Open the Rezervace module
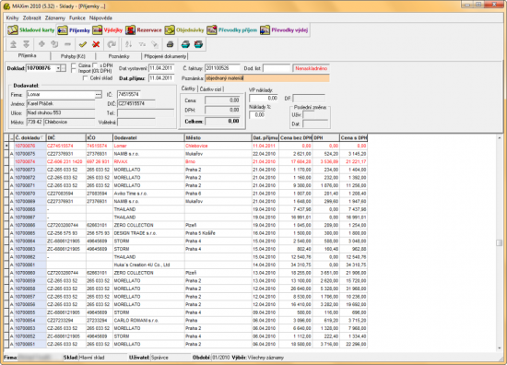The image size is (507, 365). click(x=144, y=30)
